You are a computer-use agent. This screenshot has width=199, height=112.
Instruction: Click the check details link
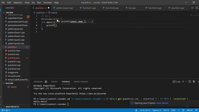[162, 103]
